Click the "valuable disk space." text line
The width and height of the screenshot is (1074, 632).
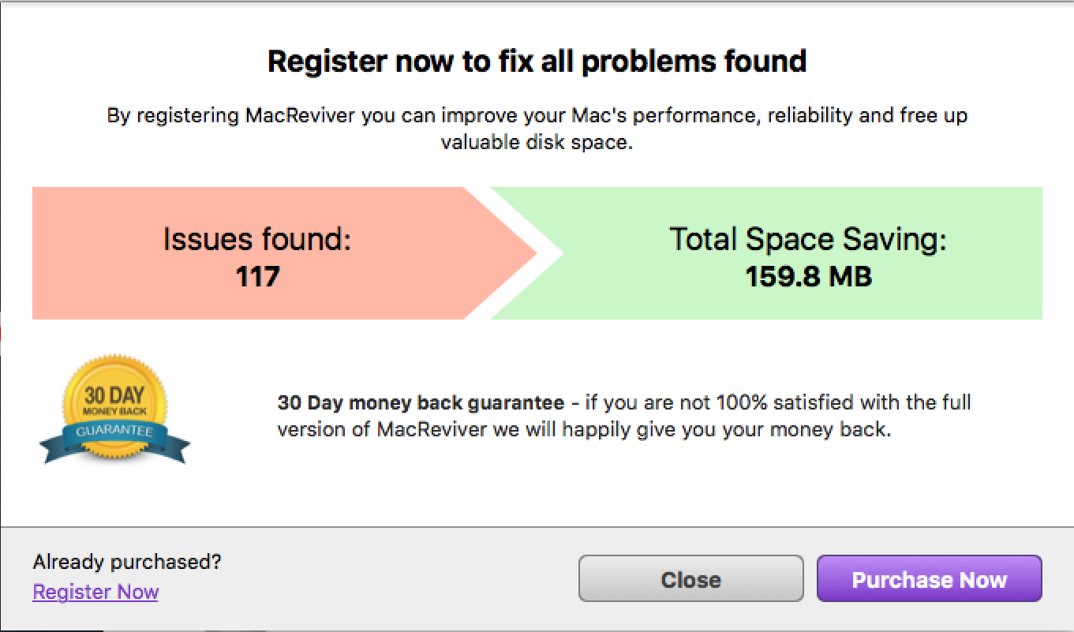(537, 143)
